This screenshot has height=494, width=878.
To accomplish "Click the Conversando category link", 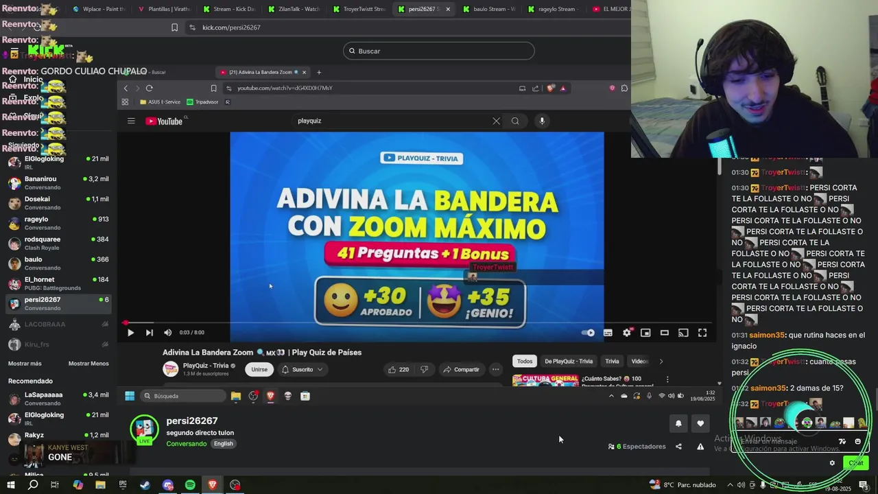I will [x=187, y=444].
